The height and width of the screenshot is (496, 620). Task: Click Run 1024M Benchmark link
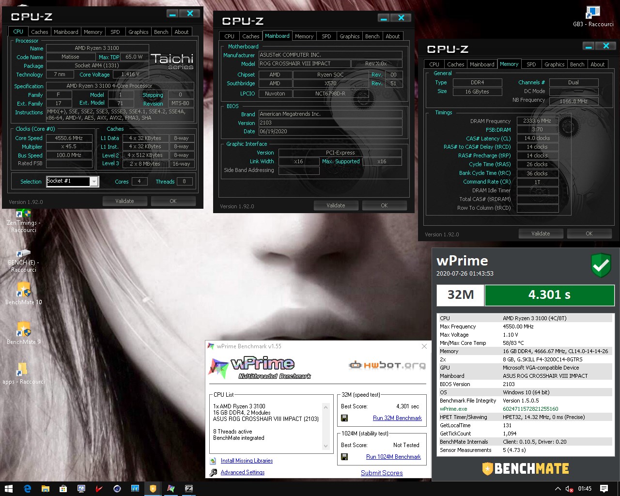click(393, 457)
